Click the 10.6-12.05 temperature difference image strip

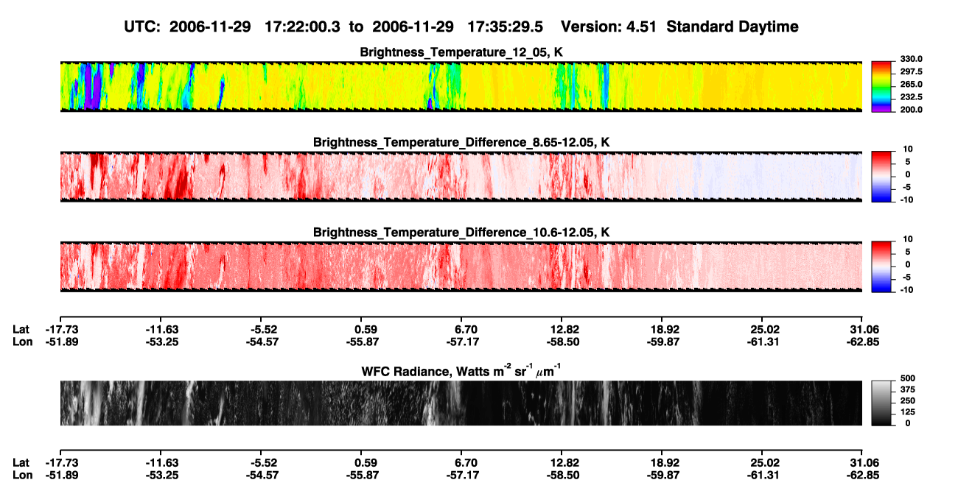[461, 267]
